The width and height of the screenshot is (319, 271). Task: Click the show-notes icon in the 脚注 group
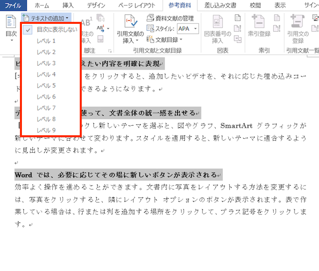[x=100, y=39]
